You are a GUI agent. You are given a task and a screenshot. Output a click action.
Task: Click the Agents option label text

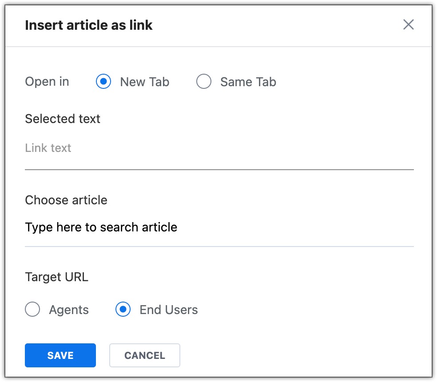[69, 310]
